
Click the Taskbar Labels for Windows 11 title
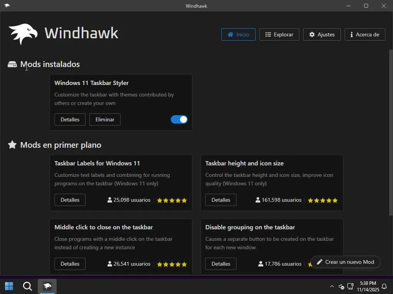tap(97, 163)
